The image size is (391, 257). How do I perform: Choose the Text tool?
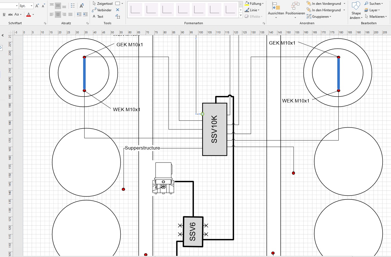(x=98, y=17)
